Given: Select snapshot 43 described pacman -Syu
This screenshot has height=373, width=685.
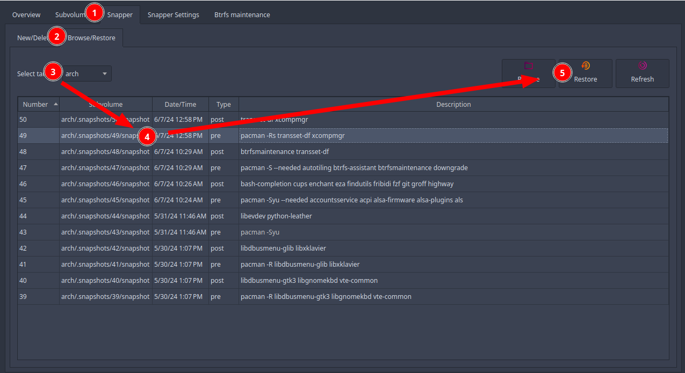Looking at the screenshot, I should click(x=322, y=232).
